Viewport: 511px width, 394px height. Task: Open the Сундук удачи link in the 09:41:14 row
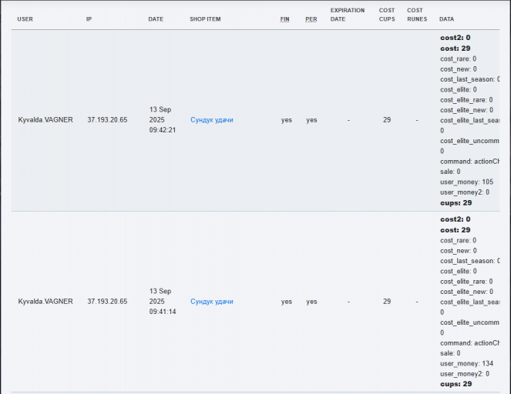[212, 302]
